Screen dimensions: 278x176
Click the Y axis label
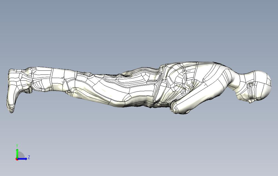[17, 146]
